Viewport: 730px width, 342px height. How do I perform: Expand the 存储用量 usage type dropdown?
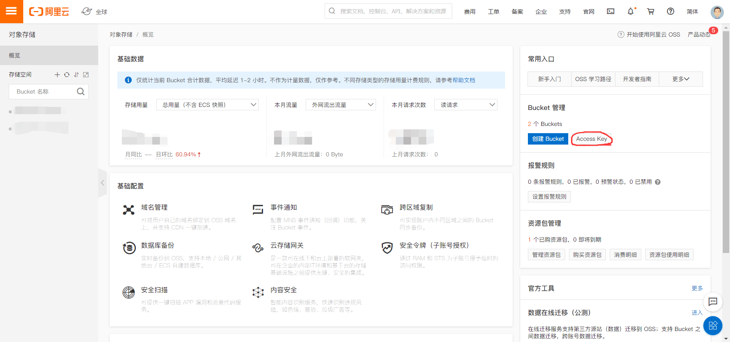(x=207, y=105)
